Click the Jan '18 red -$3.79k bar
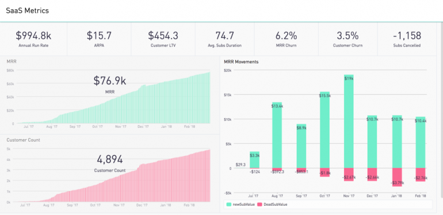This screenshot has height=215, width=443. coord(396,177)
